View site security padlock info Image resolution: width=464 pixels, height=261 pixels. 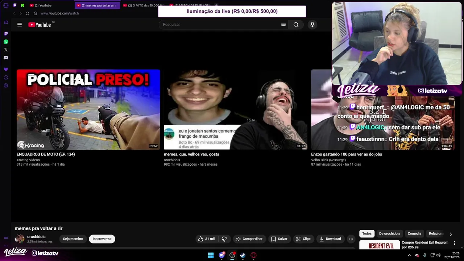[x=35, y=13]
